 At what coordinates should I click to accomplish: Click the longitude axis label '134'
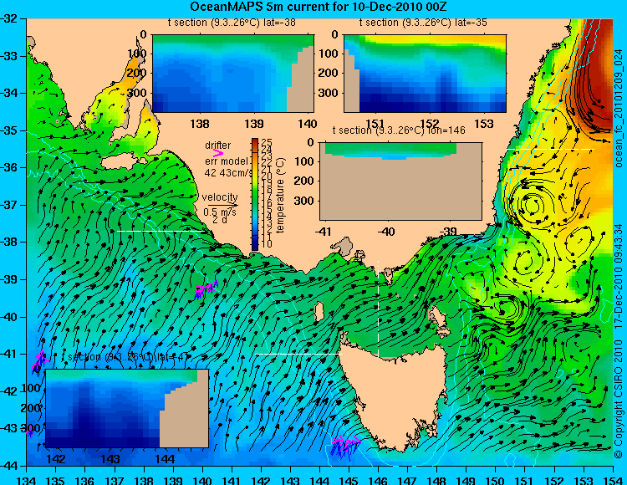(x=27, y=480)
